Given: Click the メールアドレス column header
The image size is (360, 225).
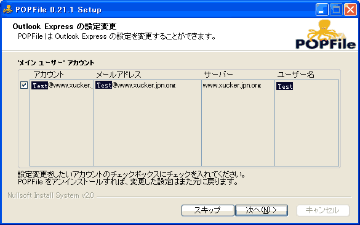Looking at the screenshot, I should [119, 75].
